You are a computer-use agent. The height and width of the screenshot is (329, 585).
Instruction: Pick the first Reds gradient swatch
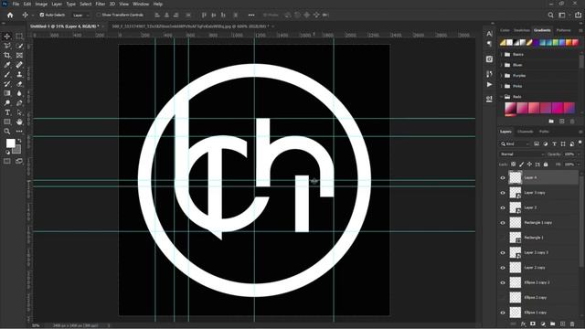(510, 108)
